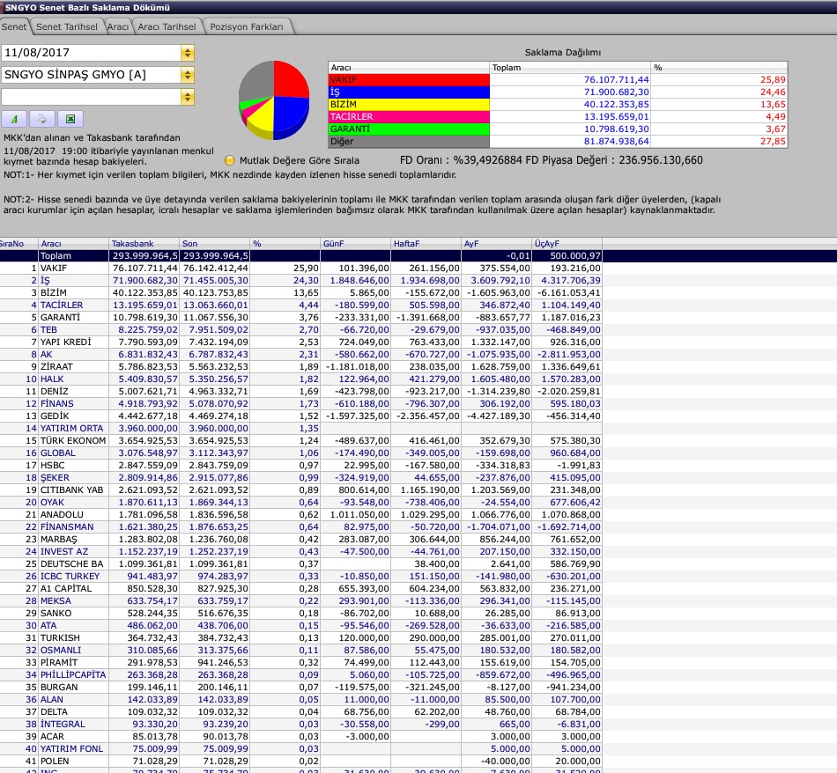Select the OSMANLI row
Image resolution: width=837 pixels, height=773 pixels.
301,651
